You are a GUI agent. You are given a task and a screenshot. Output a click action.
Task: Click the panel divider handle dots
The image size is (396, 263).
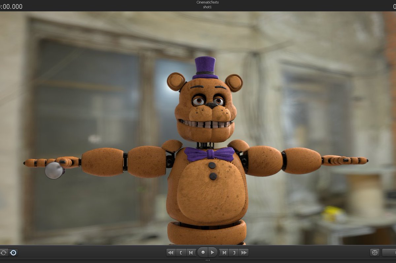(x=208, y=260)
